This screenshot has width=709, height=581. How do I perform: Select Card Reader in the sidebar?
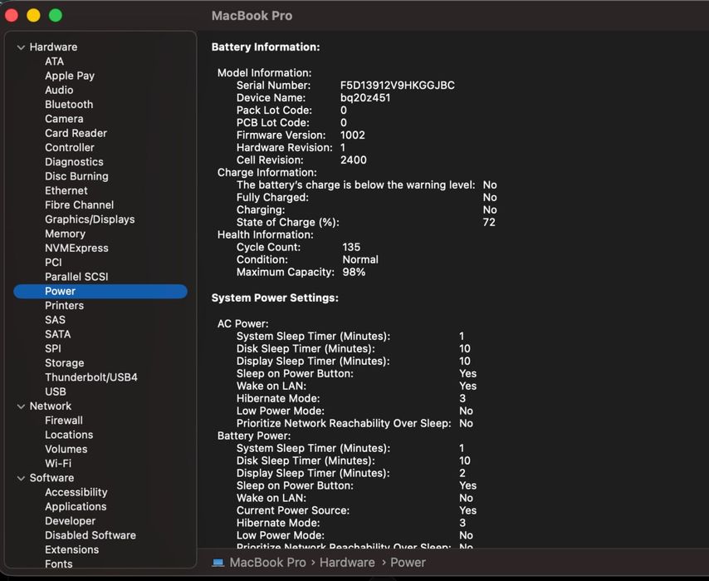tap(76, 133)
